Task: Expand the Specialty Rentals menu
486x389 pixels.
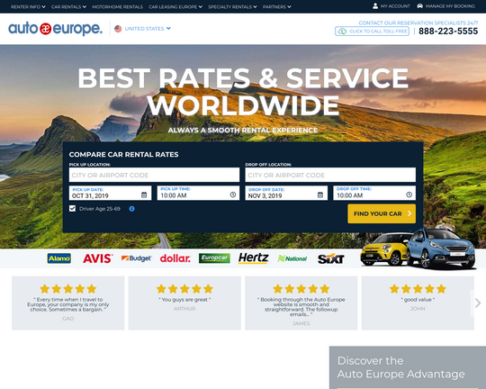Action: (x=232, y=6)
